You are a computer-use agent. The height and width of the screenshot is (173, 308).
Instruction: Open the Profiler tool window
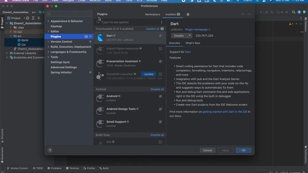click(89, 168)
